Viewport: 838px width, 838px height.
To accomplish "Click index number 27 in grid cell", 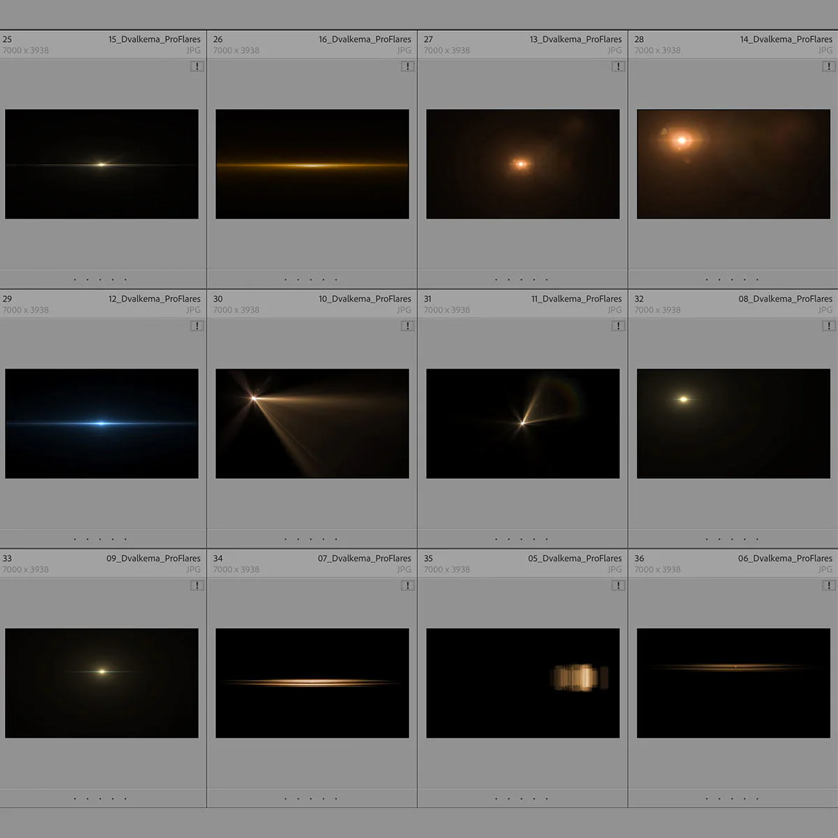I will coord(428,39).
